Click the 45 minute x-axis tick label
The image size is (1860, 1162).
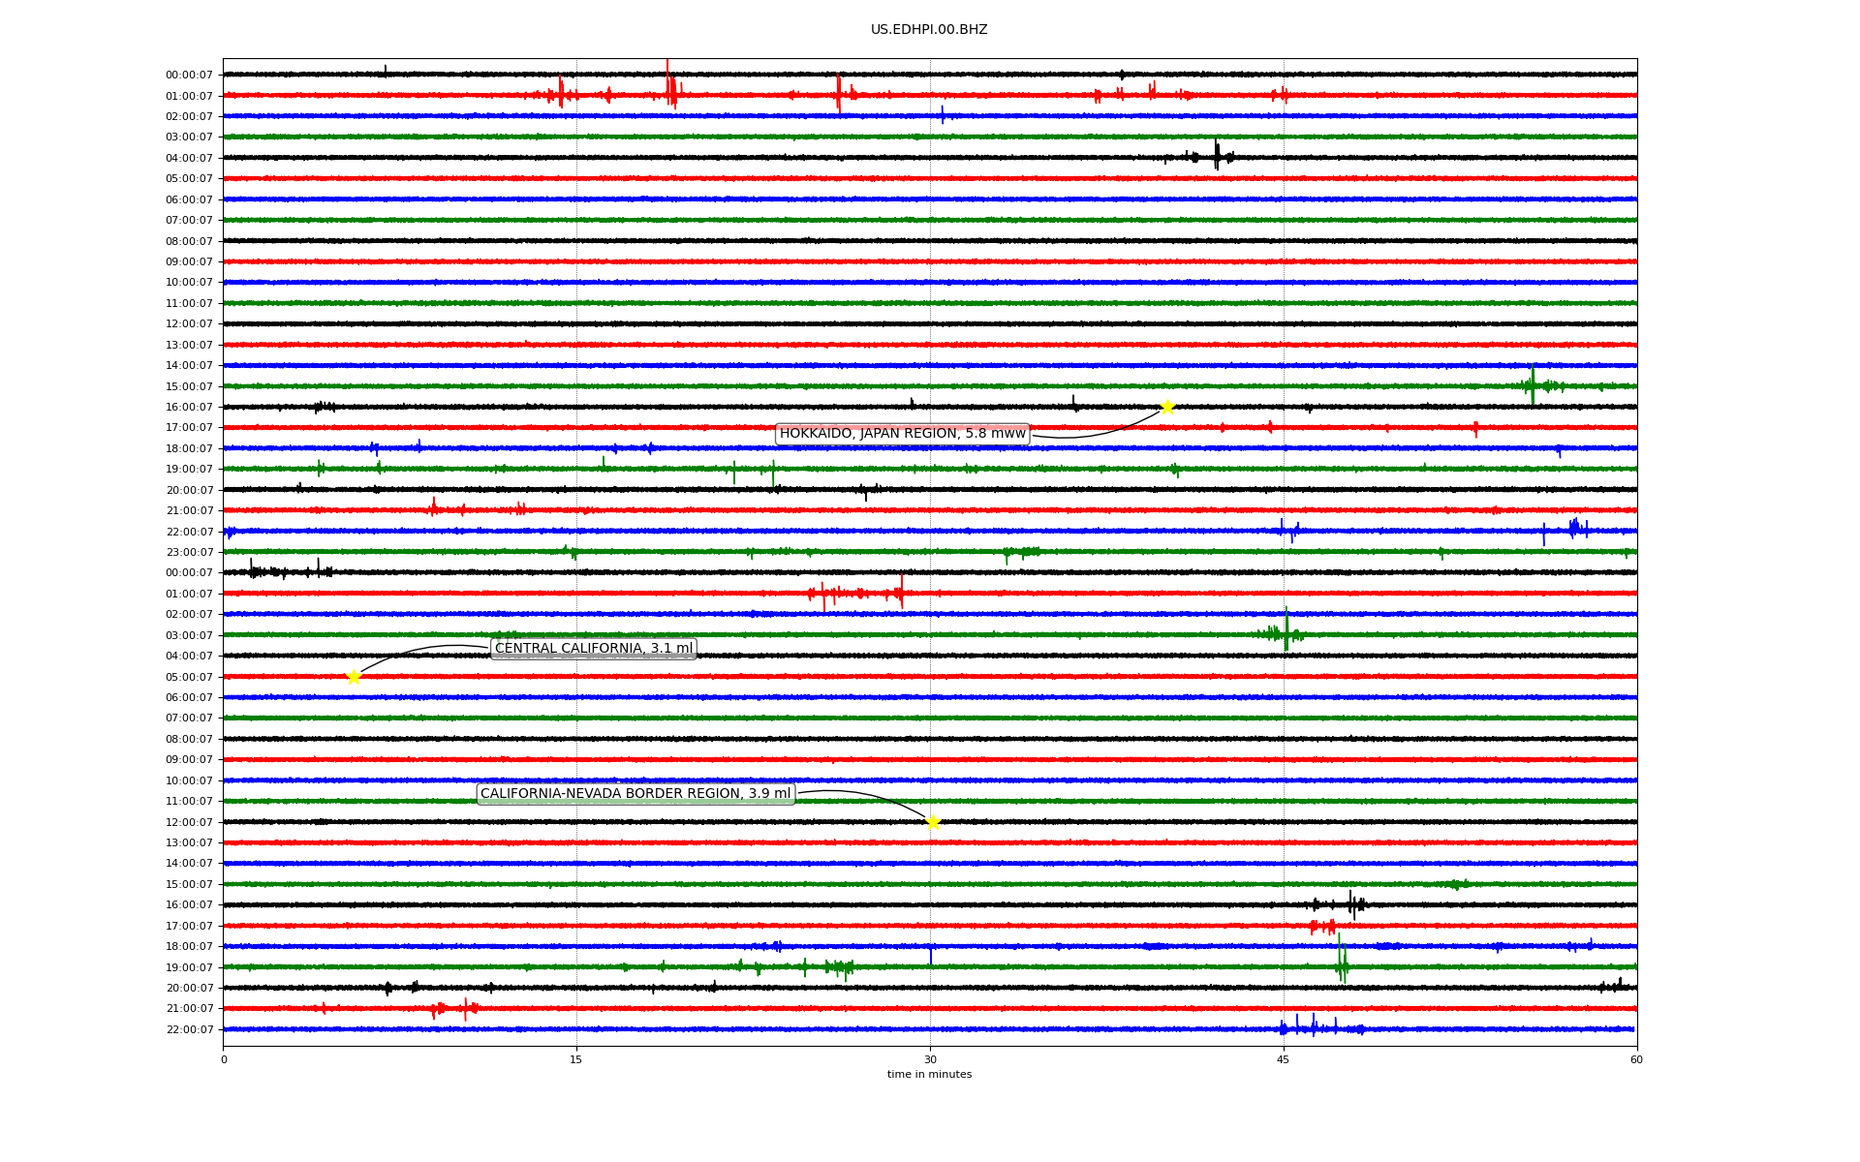pos(1284,1059)
